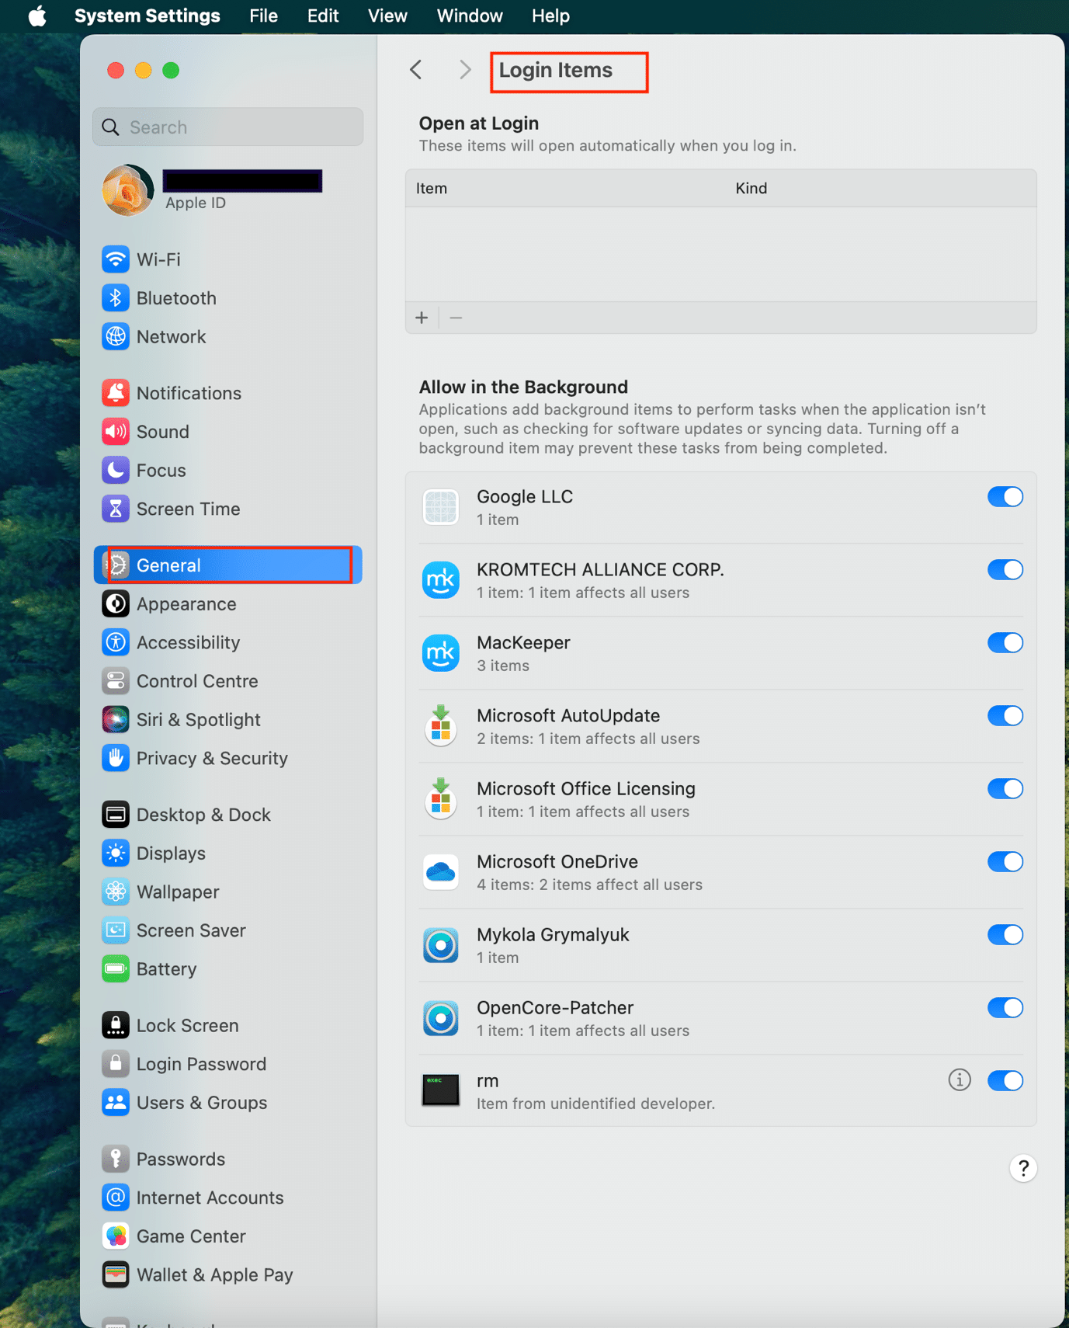This screenshot has height=1328, width=1069.
Task: Click the Search field in sidebar
Action: pos(228,127)
